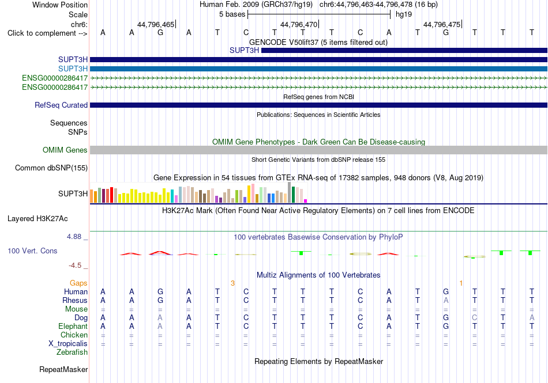548x383 pixels.
Task: Select the X_tropicalis alignment row label
Action: (x=68, y=344)
